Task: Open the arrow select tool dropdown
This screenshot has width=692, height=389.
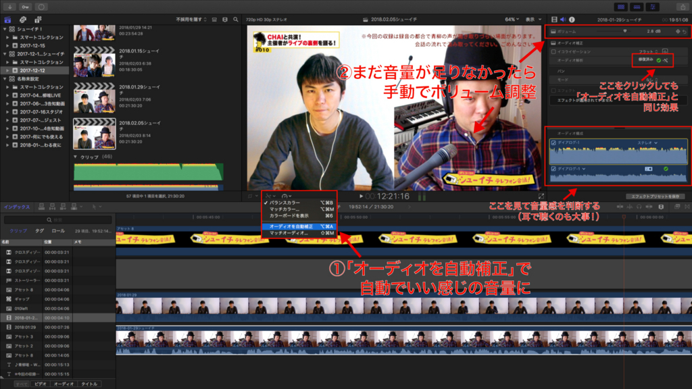Action: coord(97,207)
